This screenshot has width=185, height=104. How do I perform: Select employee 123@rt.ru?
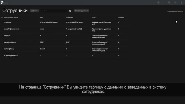[x=7, y=22]
